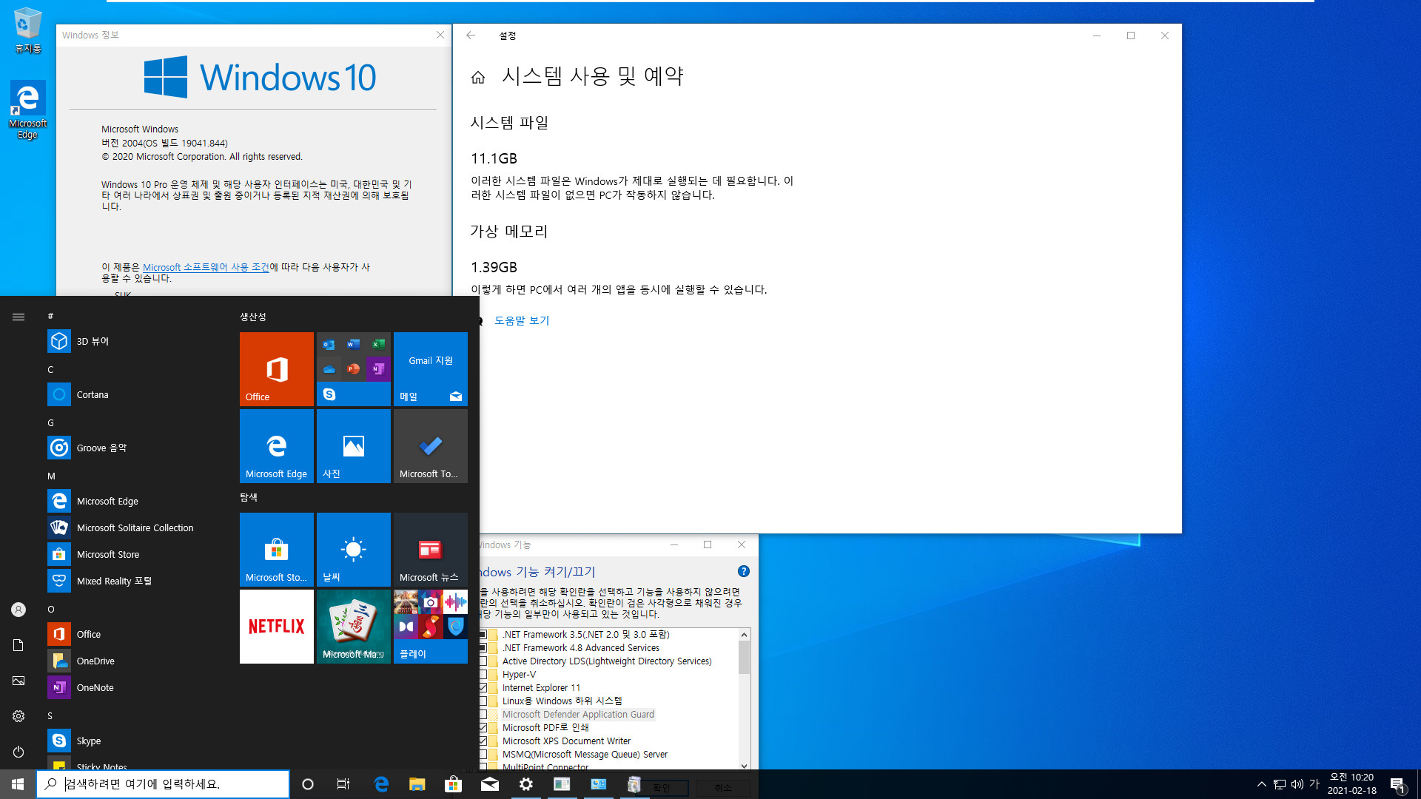Click the Start menu power icon
The height and width of the screenshot is (799, 1421).
[19, 752]
